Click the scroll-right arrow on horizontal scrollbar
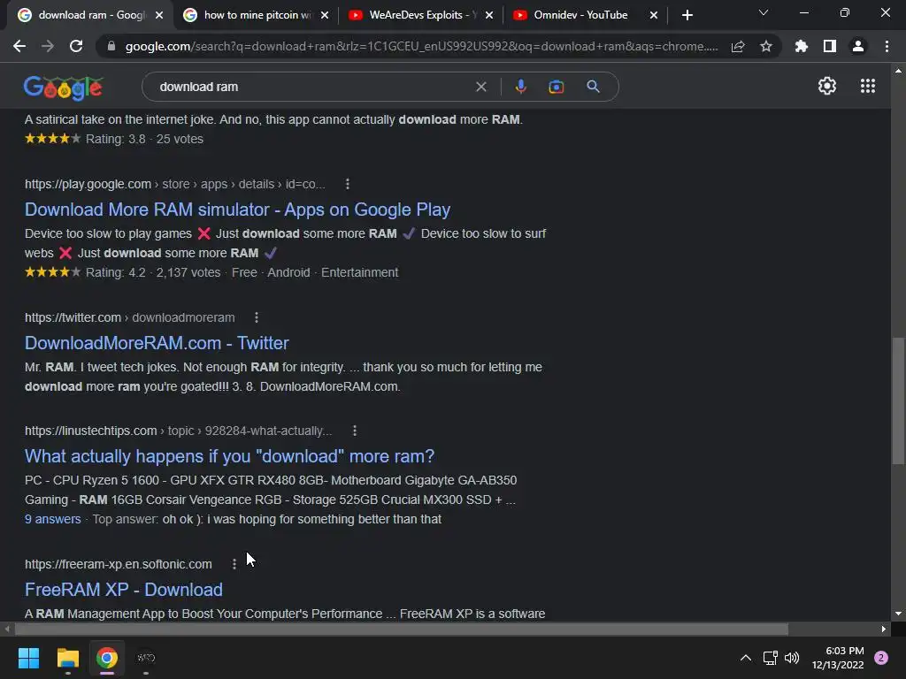This screenshot has height=679, width=906. [x=884, y=629]
